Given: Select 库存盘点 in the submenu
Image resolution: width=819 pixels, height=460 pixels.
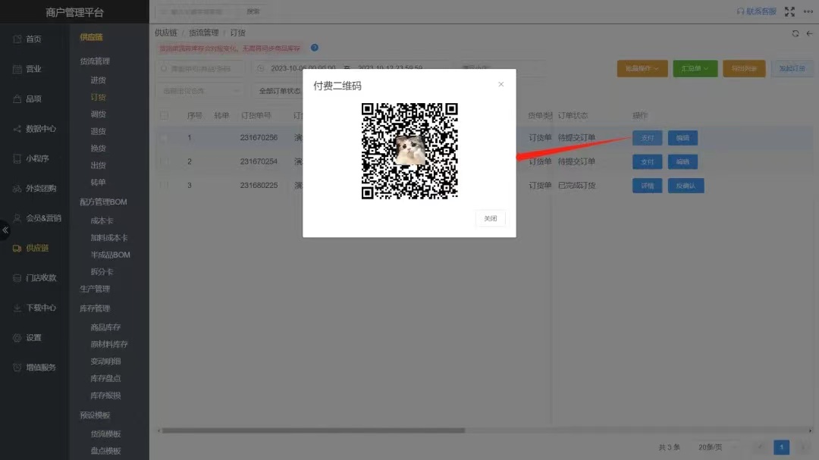Looking at the screenshot, I should coord(105,379).
